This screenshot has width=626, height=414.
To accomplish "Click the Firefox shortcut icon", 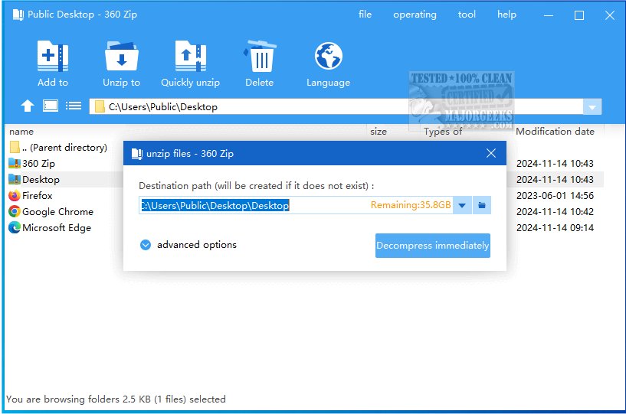I will 15,195.
